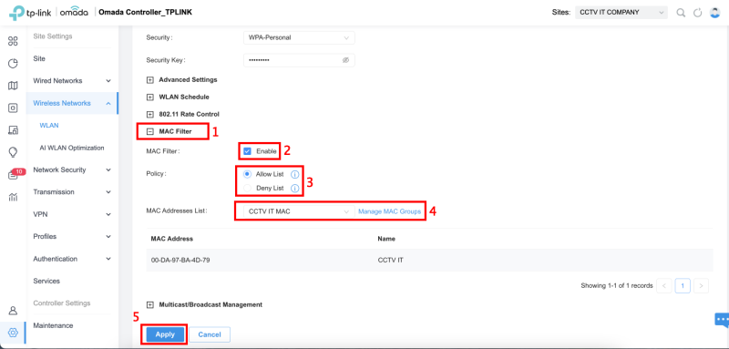
Task: Open the Sites CCTV IT COMPANY dropdown
Action: (x=621, y=13)
